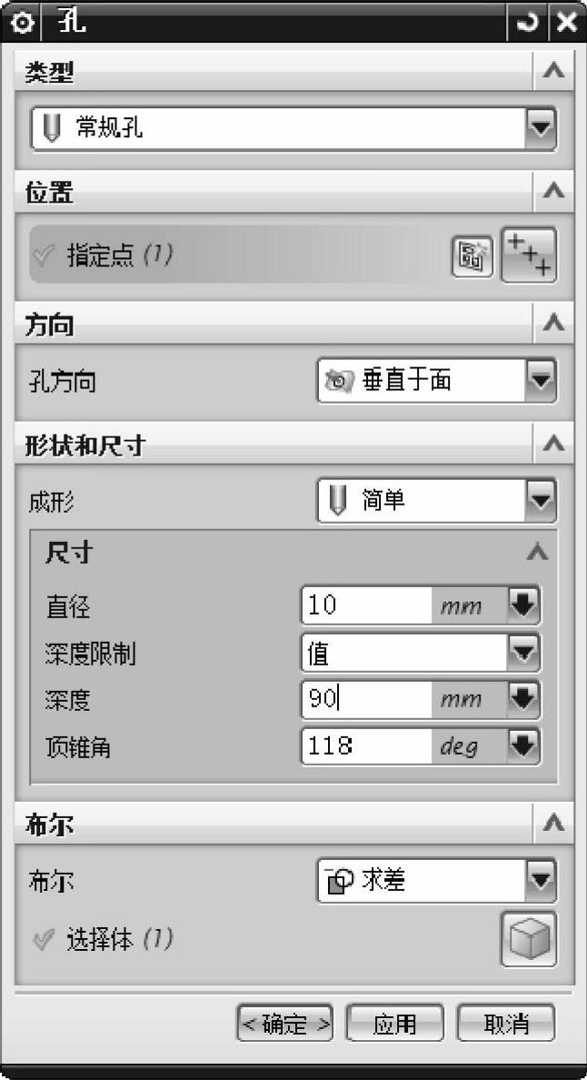Open the 常规孔 hole type dropdown
This screenshot has height=1080, width=587.
point(293,128)
